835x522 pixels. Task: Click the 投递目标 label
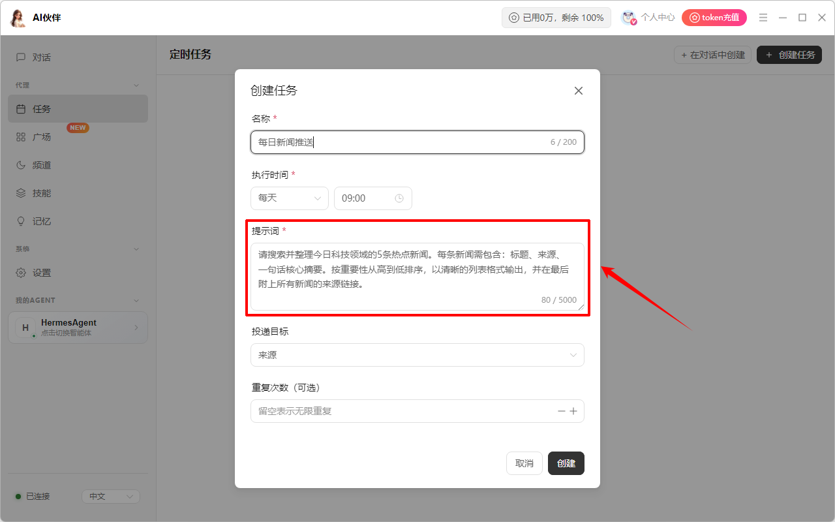270,331
